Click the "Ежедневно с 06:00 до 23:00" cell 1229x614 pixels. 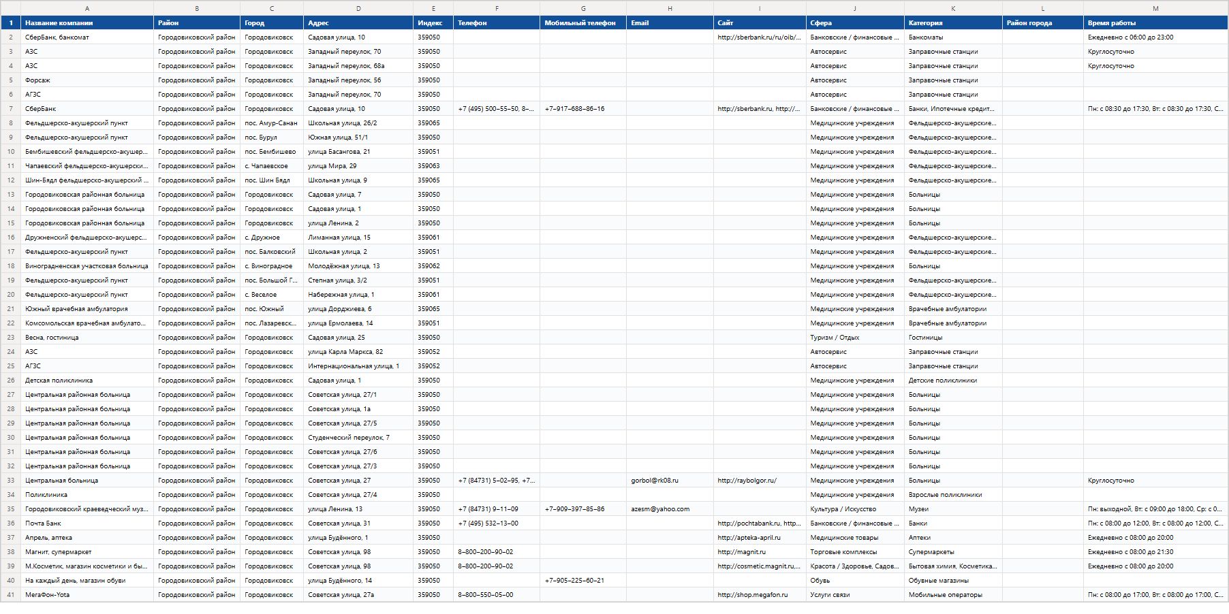tap(1155, 37)
